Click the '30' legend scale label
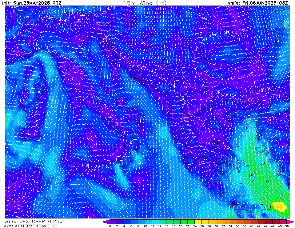 click(x=216, y=226)
